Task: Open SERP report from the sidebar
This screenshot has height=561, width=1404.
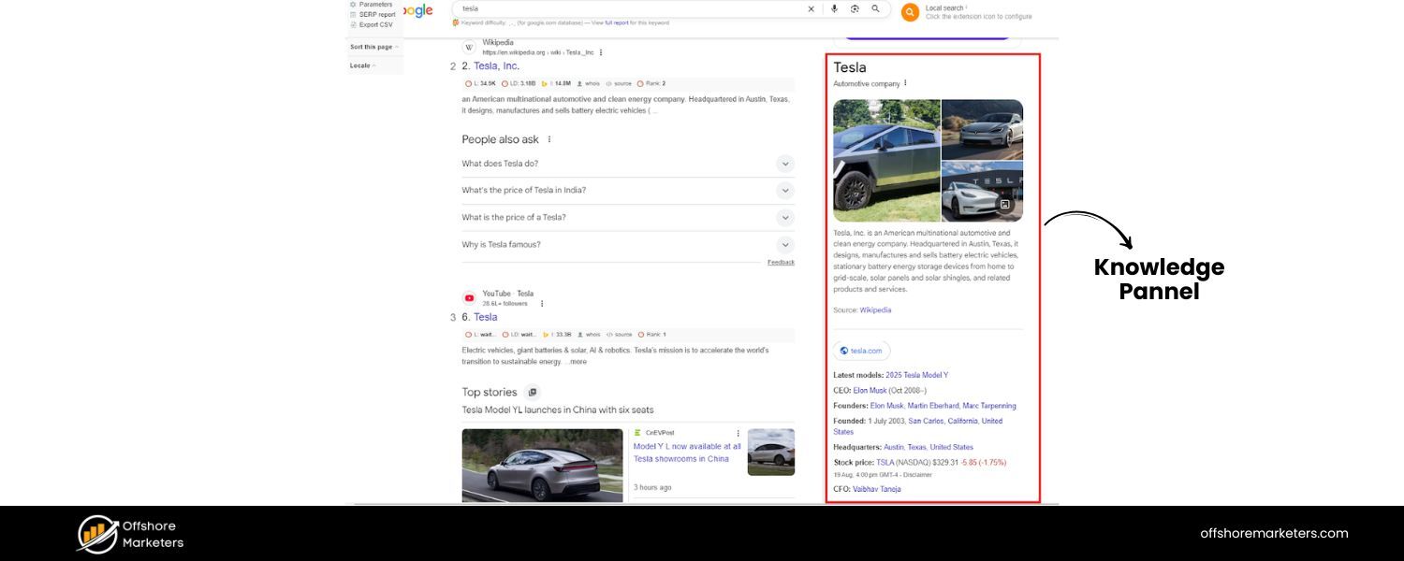Action: pos(376,14)
